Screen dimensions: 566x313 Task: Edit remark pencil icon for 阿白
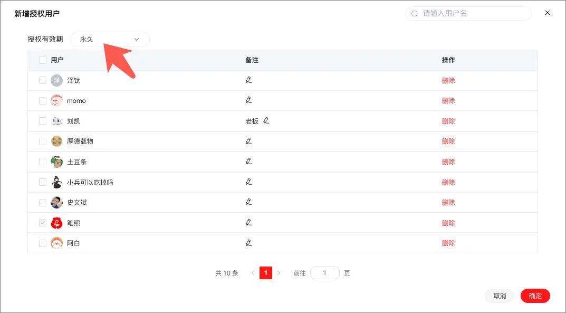(x=248, y=243)
